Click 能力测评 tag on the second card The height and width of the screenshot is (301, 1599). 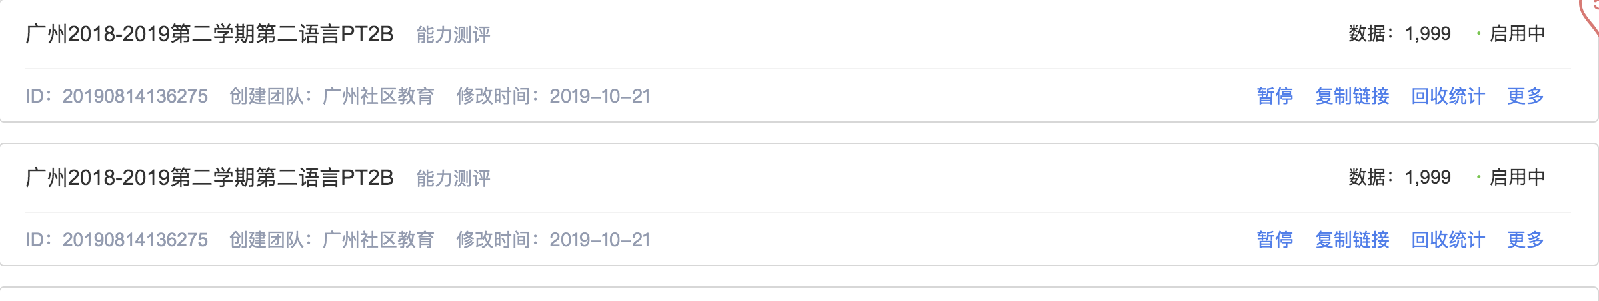pyautogui.click(x=453, y=178)
